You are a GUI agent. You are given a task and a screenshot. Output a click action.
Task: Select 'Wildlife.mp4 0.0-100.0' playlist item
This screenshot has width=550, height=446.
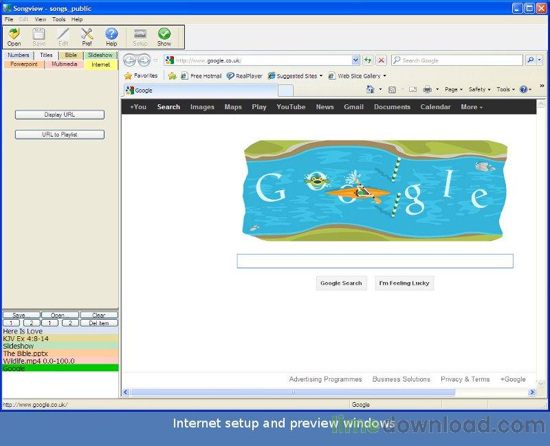tap(60, 361)
